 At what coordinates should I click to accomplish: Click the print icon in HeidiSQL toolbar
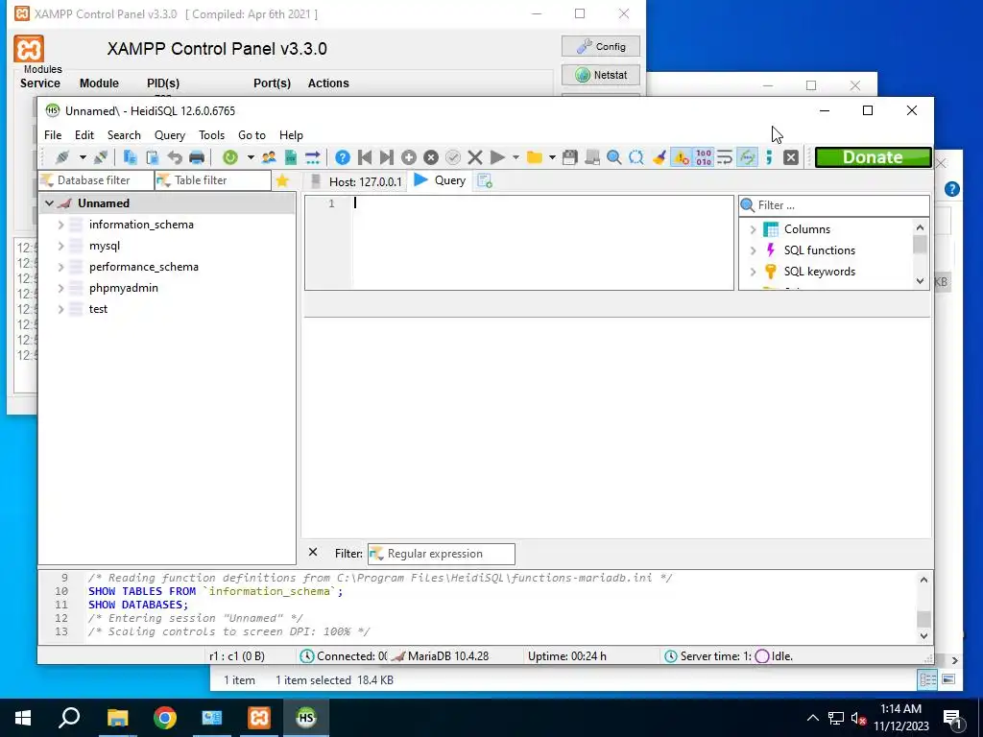point(197,157)
